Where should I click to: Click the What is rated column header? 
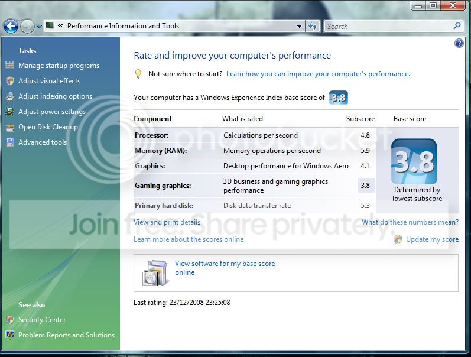242,119
